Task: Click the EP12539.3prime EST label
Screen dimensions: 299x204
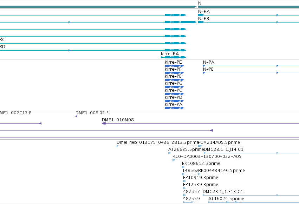Action: pos(200,185)
